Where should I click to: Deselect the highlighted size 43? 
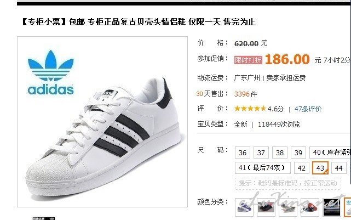pyautogui.click(x=320, y=168)
